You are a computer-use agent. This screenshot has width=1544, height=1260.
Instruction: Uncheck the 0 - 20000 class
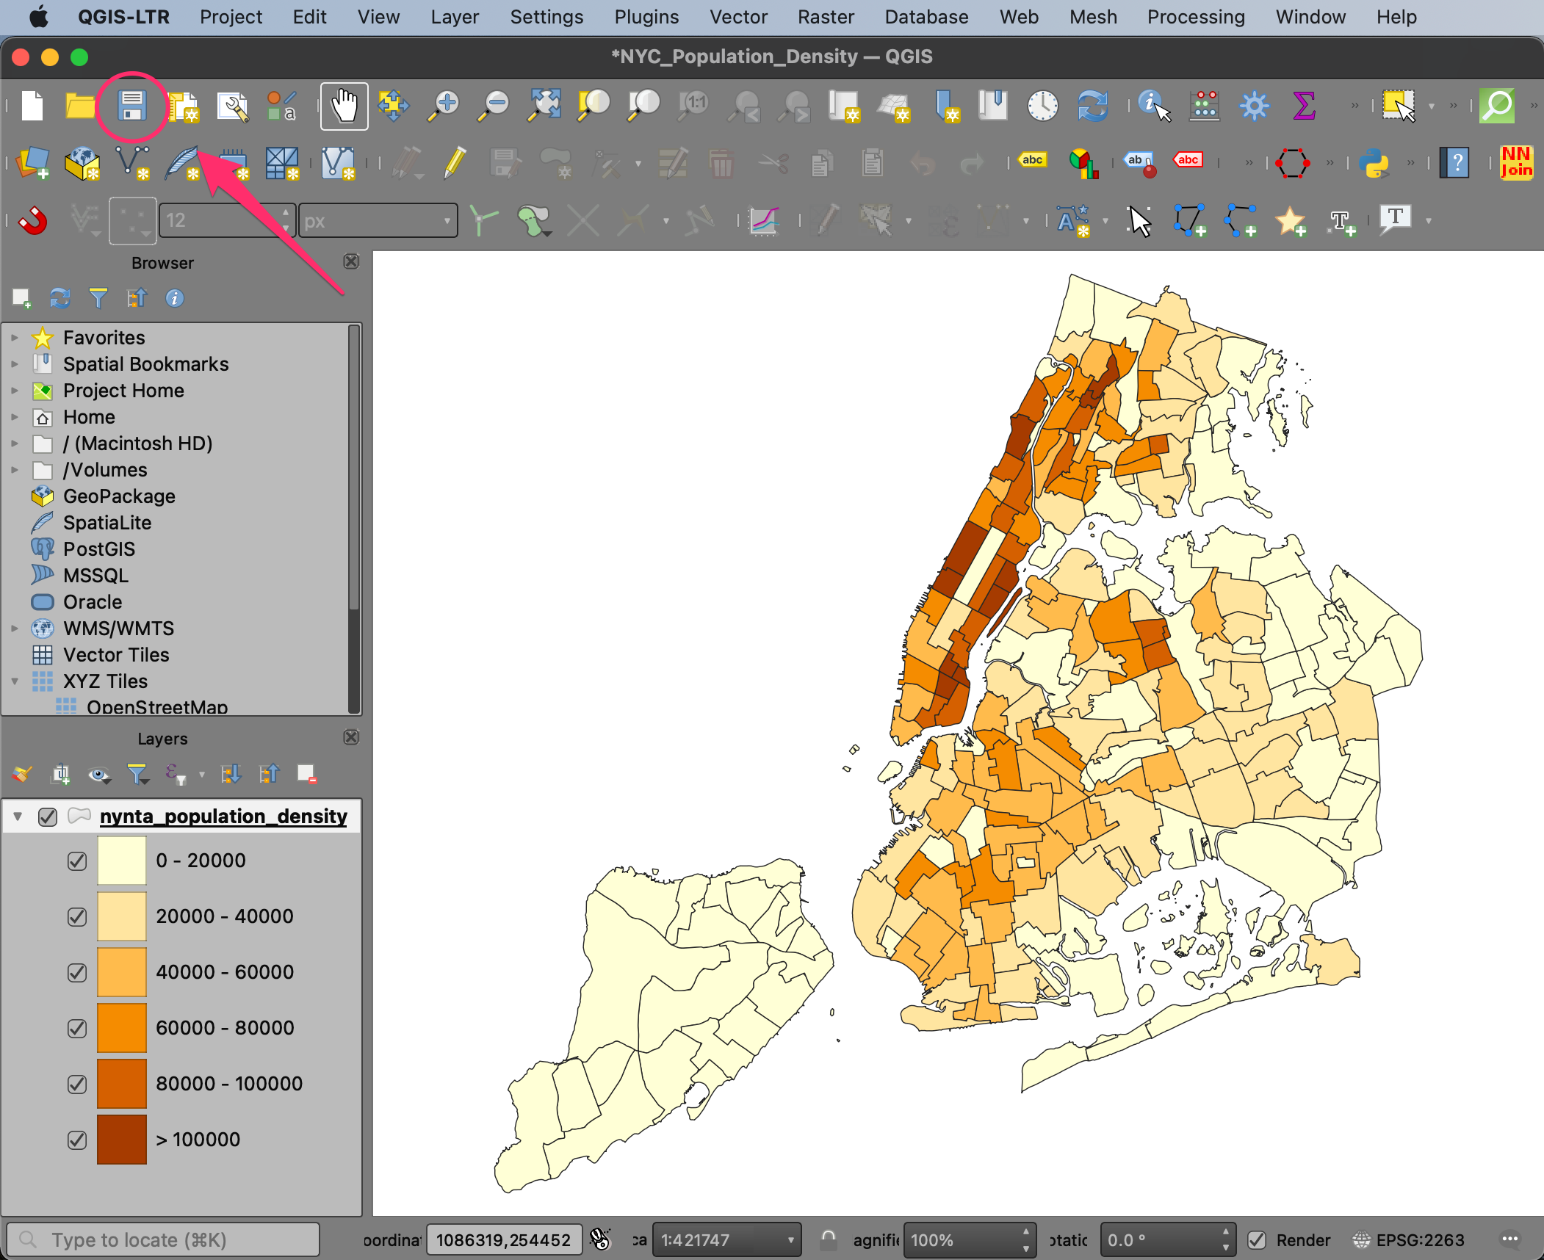pyautogui.click(x=77, y=861)
